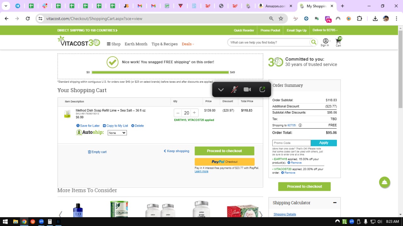Remove the VITACOST20 promo code

tap(288, 173)
